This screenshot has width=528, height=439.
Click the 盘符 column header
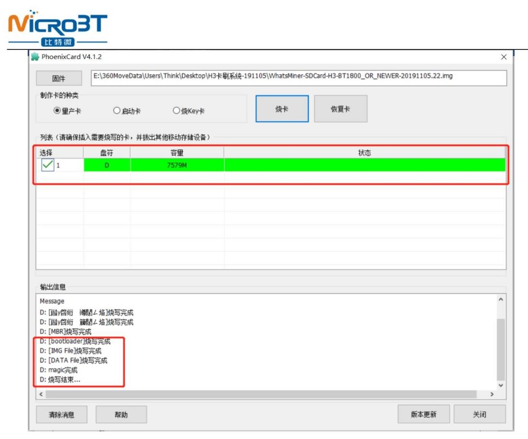click(x=106, y=153)
